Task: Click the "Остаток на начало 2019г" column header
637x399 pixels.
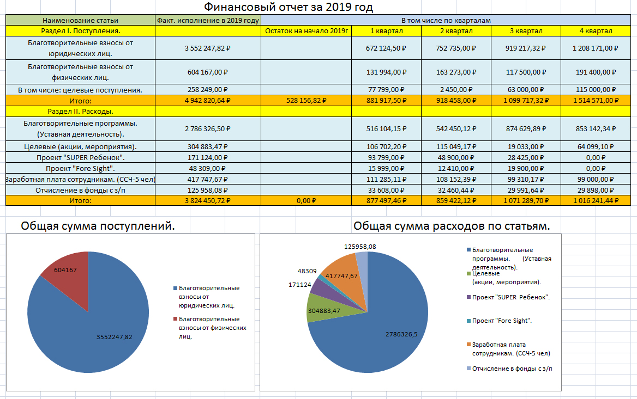Action: click(306, 30)
